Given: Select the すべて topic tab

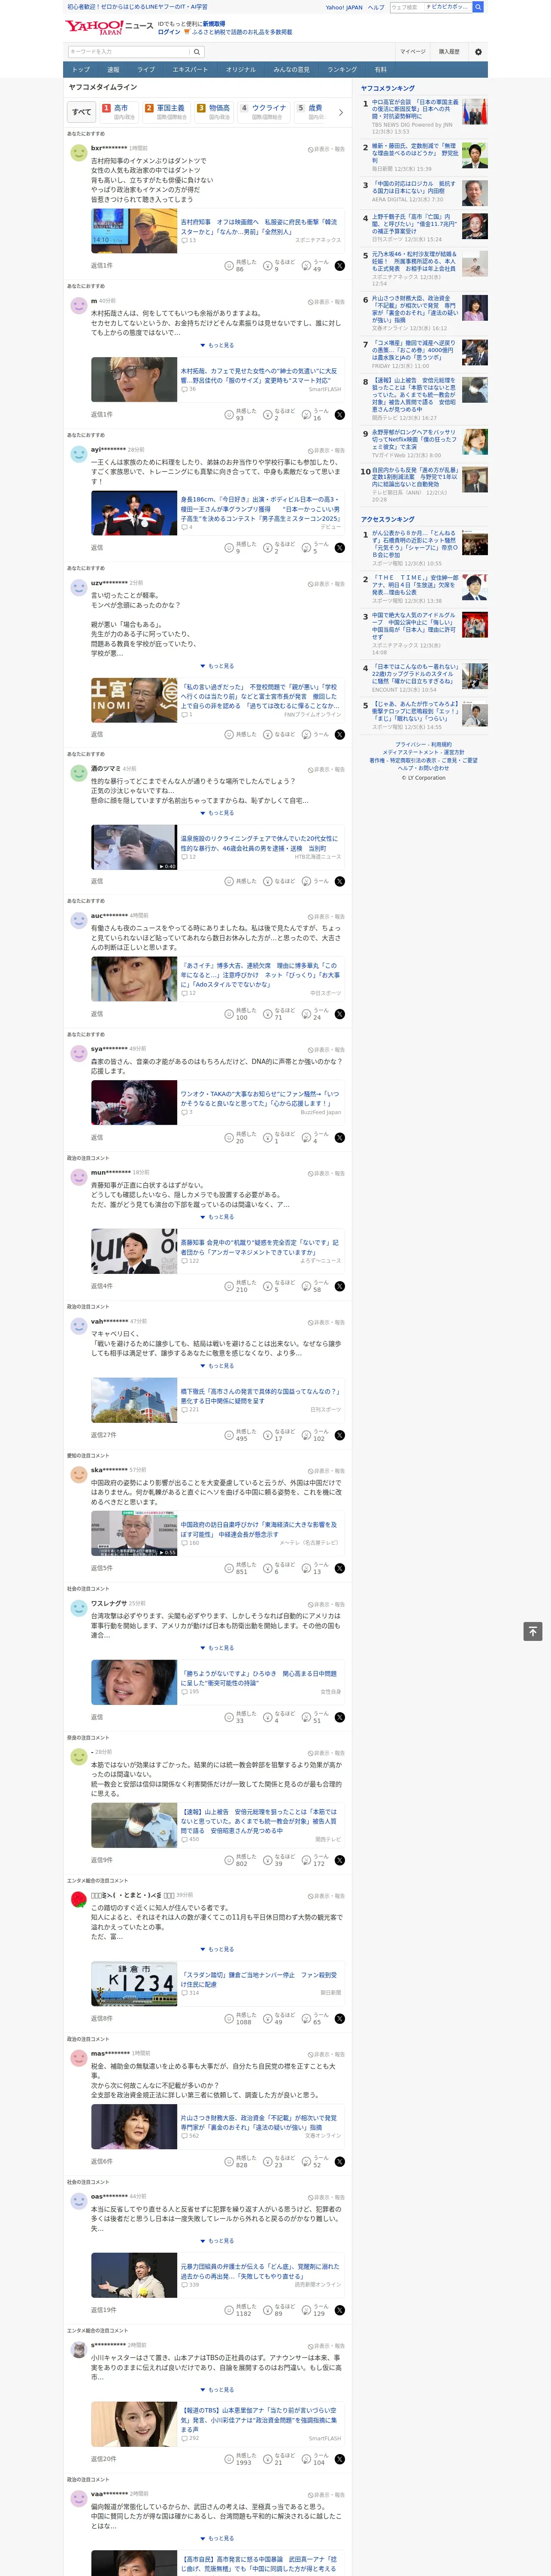Looking at the screenshot, I should click(x=82, y=112).
